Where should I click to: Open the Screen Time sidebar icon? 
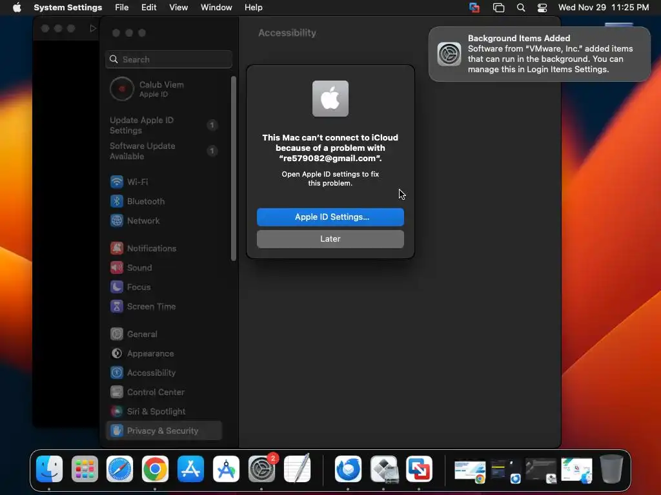tap(117, 306)
